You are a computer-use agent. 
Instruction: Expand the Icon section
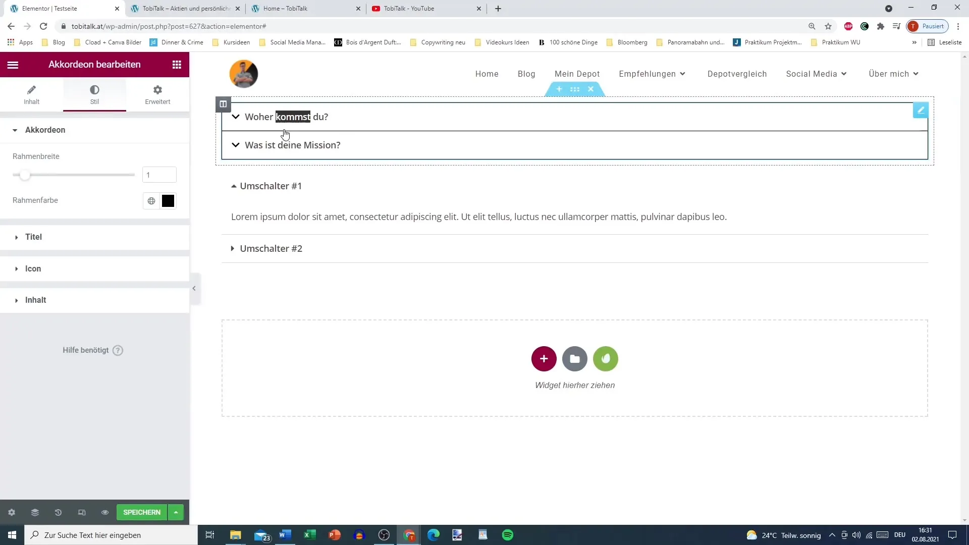pyautogui.click(x=94, y=269)
